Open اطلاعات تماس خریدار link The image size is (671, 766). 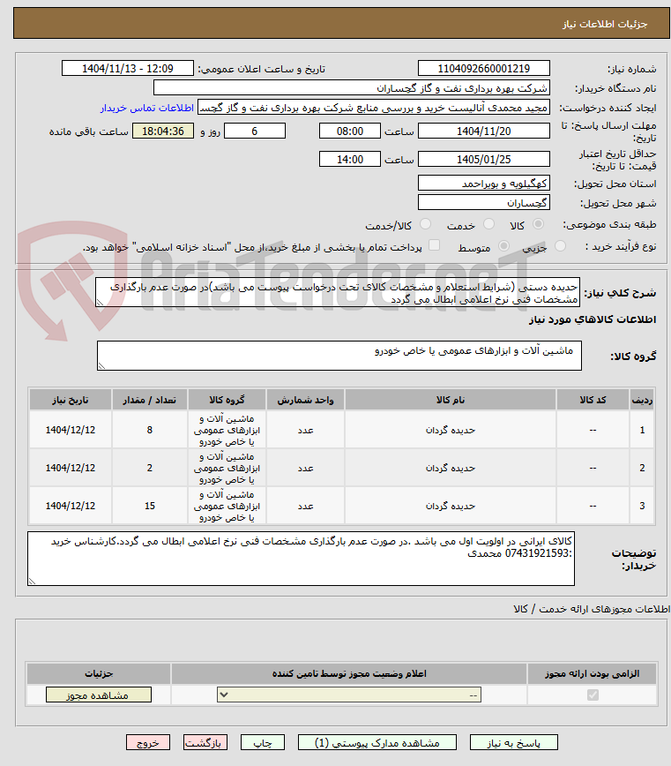click(x=147, y=108)
